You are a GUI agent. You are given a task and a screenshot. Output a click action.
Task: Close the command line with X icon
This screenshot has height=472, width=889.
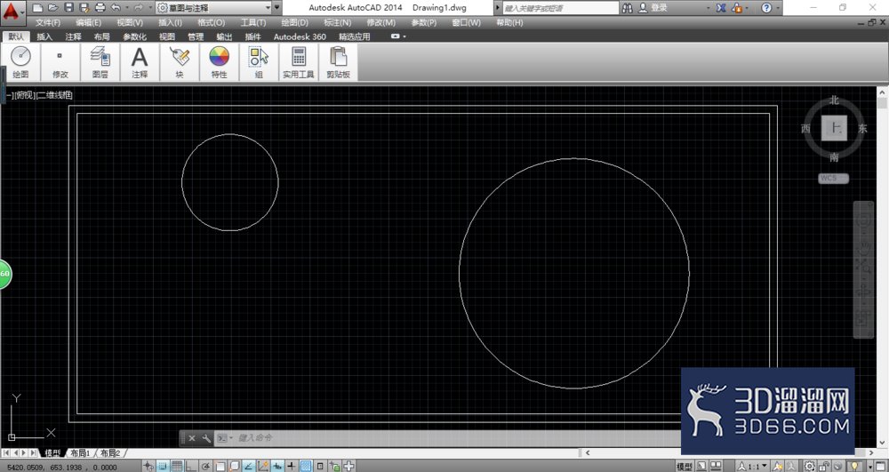[192, 438]
